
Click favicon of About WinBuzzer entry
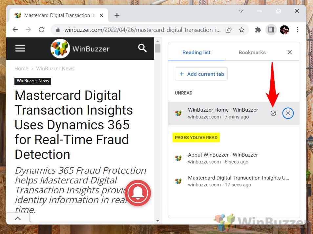pyautogui.click(x=178, y=158)
